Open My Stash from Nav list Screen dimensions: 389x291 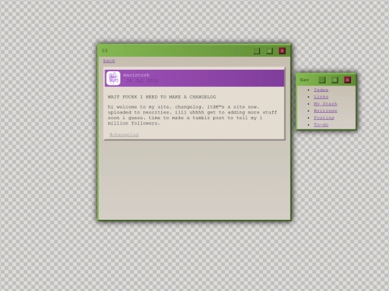pyautogui.click(x=325, y=104)
